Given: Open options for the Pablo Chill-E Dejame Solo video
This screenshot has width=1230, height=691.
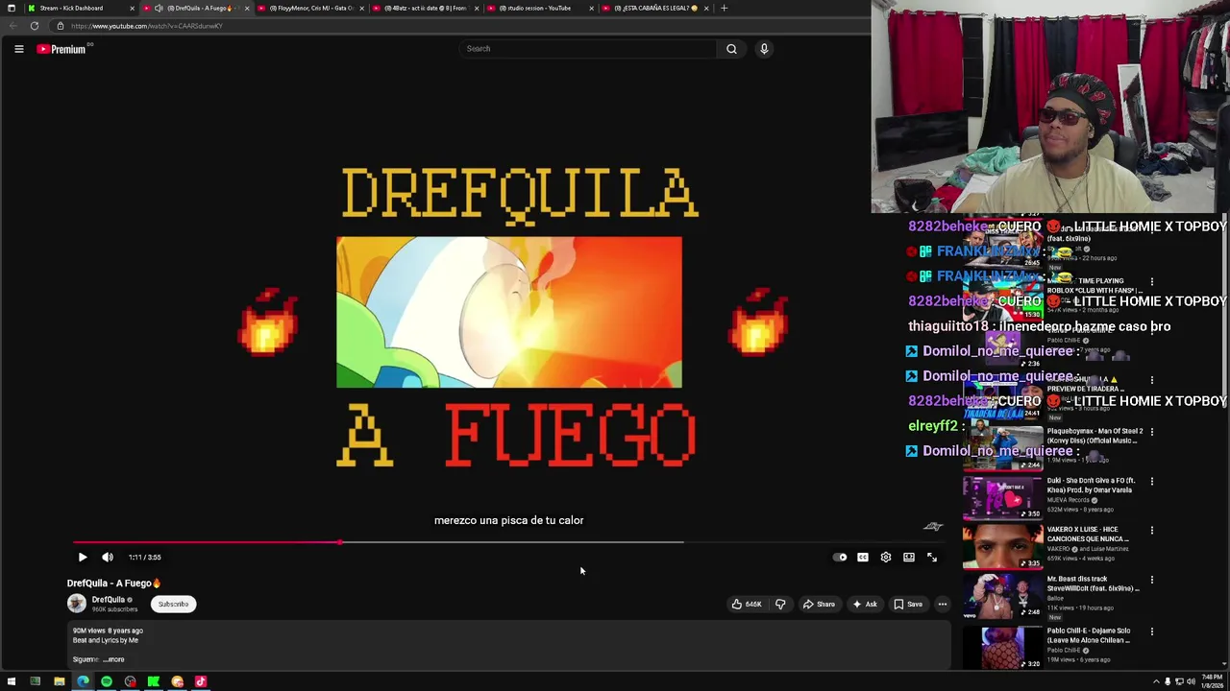Looking at the screenshot, I should tap(1152, 631).
